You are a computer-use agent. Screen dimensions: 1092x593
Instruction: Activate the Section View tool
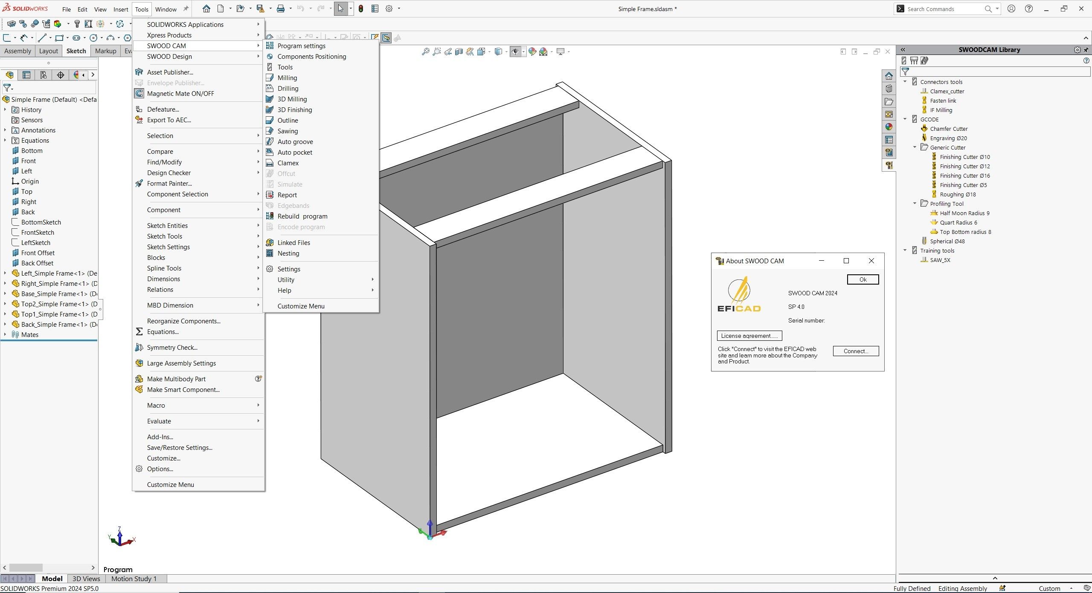click(459, 52)
